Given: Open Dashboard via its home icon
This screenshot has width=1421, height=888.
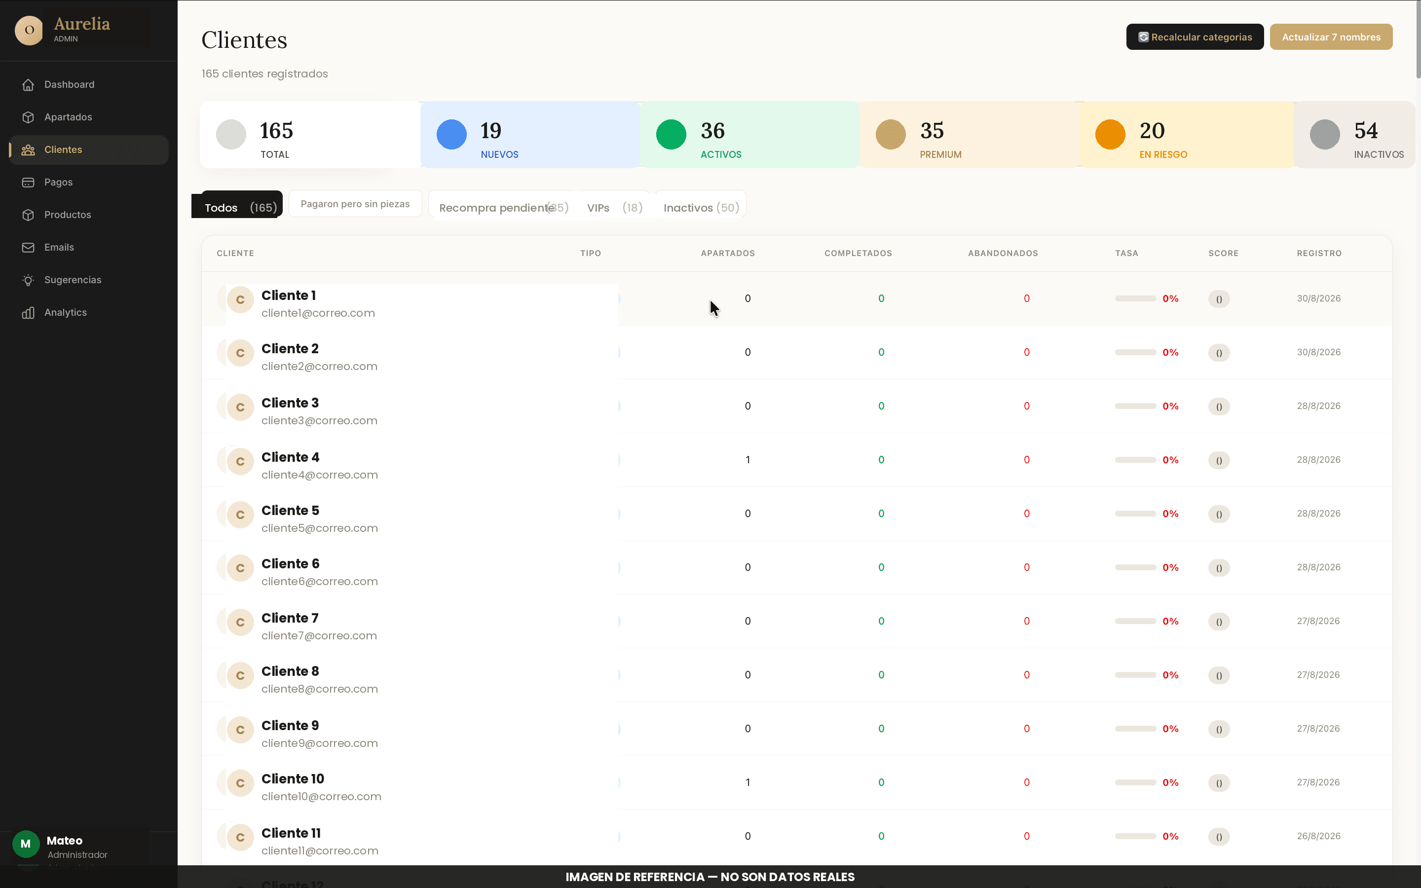Looking at the screenshot, I should point(28,84).
